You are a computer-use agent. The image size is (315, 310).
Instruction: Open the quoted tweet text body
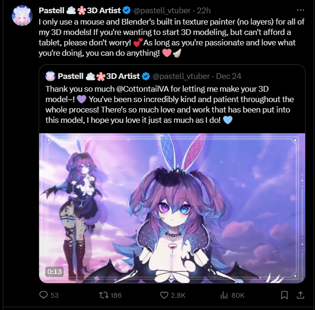tap(170, 104)
